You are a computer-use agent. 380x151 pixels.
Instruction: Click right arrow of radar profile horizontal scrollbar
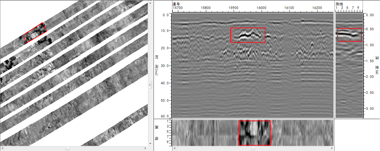332,148
